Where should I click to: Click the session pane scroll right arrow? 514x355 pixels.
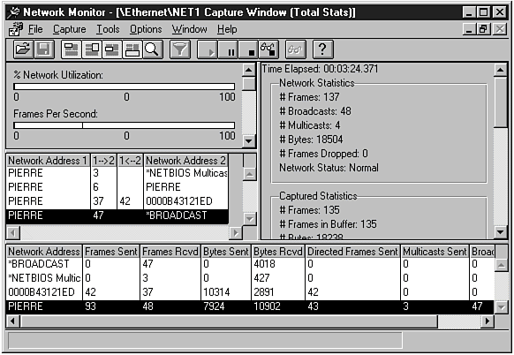235,233
